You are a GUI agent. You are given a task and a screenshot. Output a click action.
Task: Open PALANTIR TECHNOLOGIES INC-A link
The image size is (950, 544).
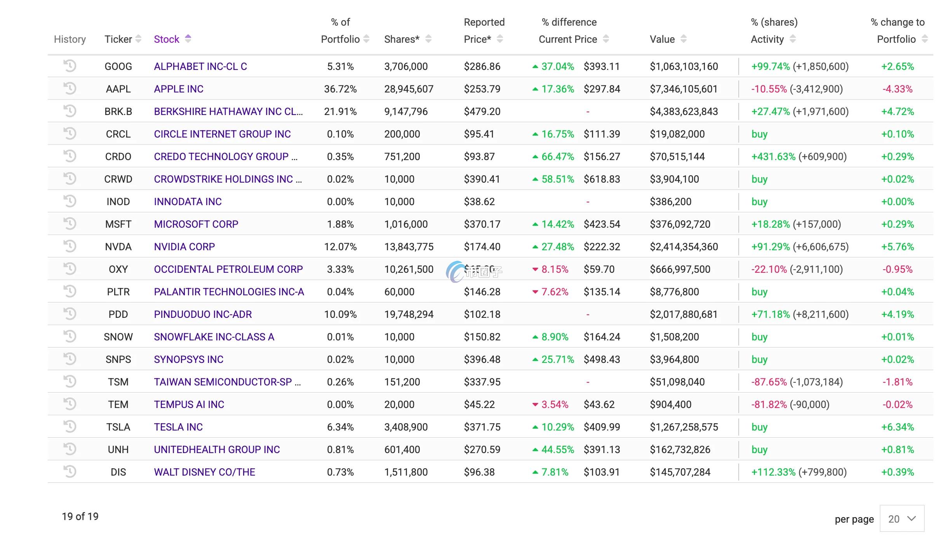coord(229,292)
